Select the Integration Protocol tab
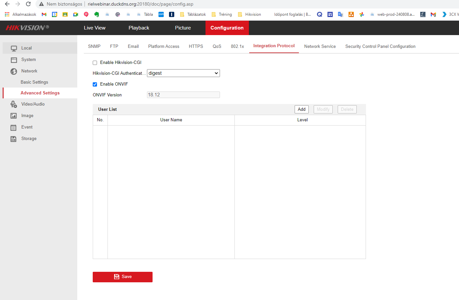Screen dimensions: 459x300 274,46
